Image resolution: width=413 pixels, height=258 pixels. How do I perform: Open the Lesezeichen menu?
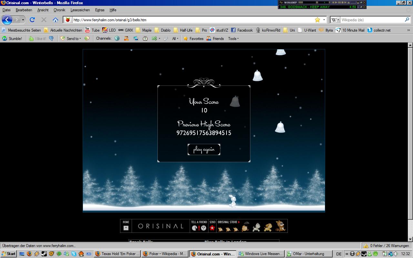tap(80, 10)
